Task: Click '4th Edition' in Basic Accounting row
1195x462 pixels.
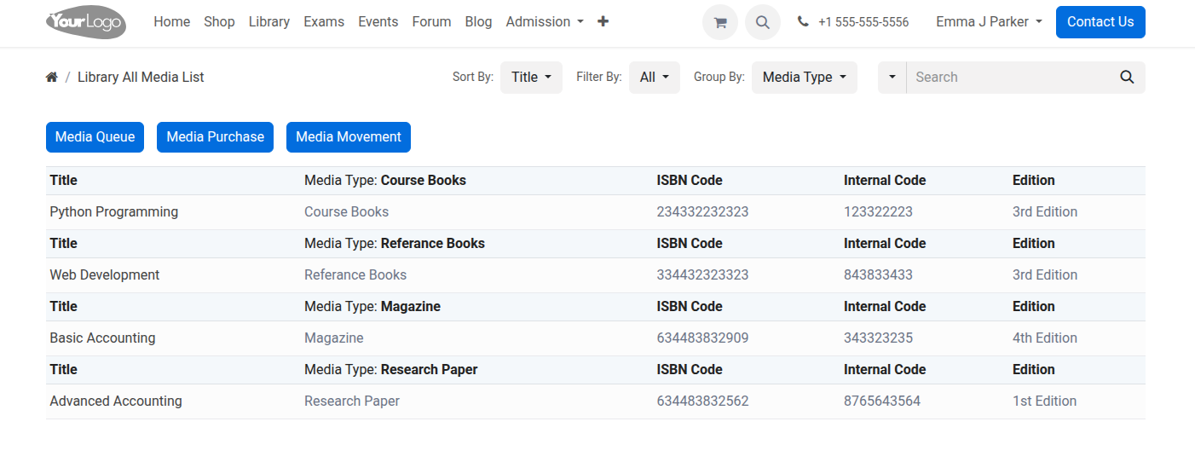Action: 1045,338
